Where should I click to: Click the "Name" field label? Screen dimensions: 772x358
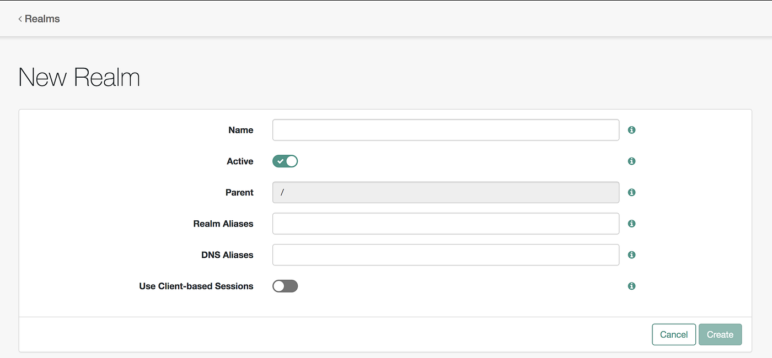coord(241,130)
